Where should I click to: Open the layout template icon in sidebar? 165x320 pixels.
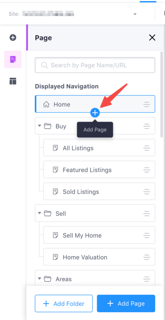13,81
